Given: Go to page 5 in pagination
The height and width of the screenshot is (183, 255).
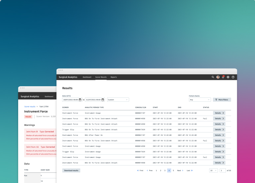Looking at the screenshot, I should click(173, 170).
